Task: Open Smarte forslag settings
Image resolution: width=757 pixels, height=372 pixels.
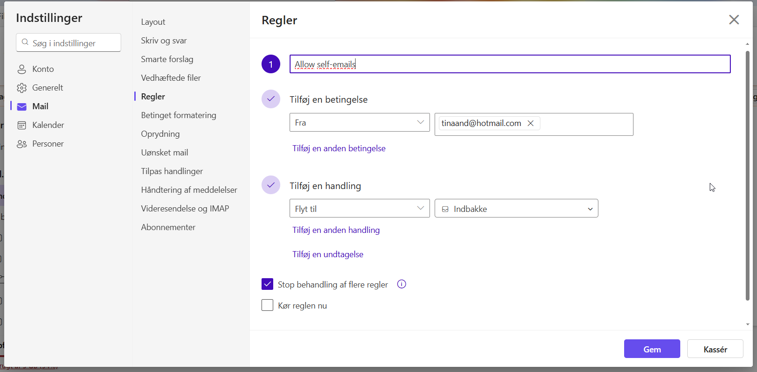Action: click(x=167, y=59)
